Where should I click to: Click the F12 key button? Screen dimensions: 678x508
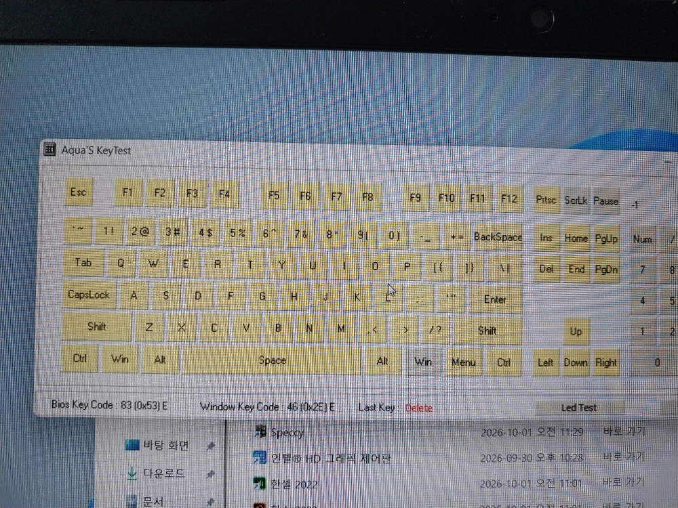509,198
